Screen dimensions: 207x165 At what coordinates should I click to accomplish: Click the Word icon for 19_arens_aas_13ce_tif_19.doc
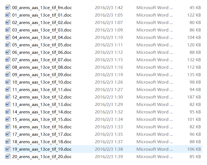pos(8,149)
